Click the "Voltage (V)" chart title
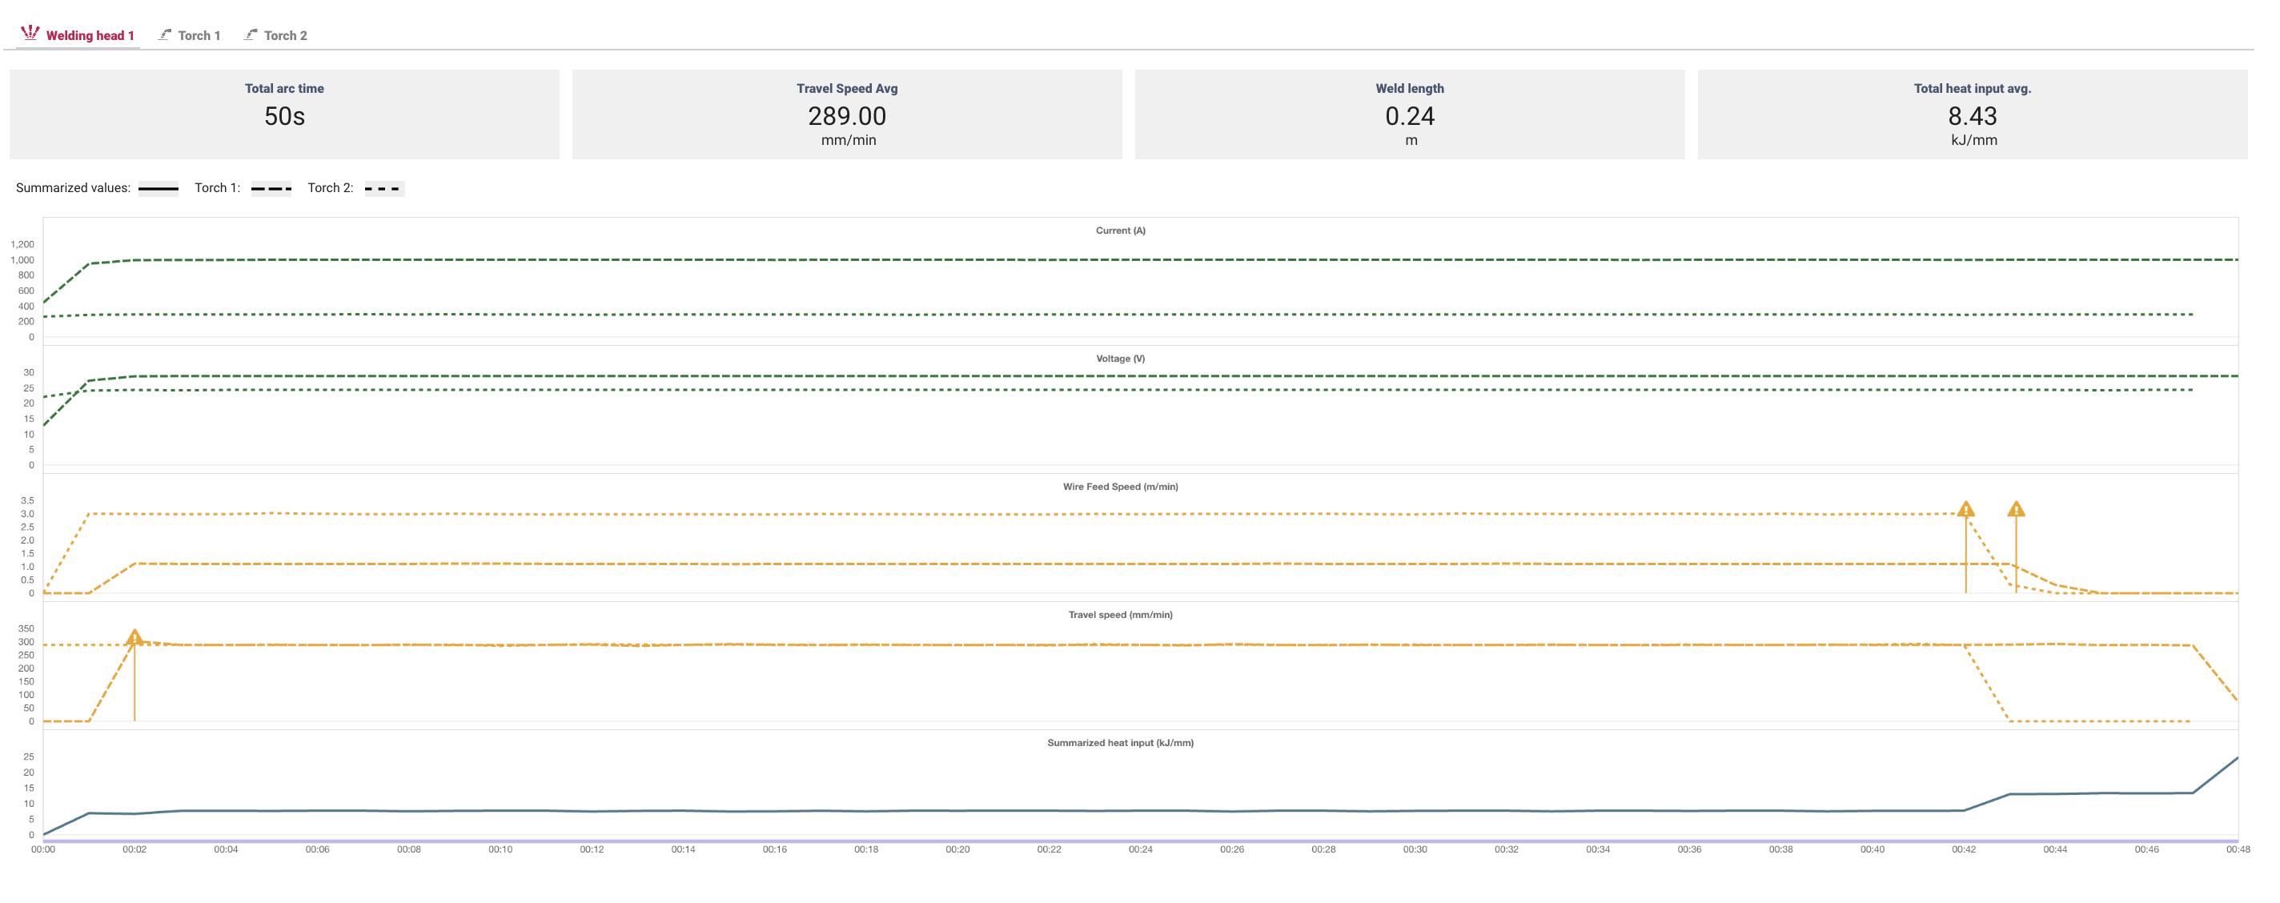 (1121, 359)
